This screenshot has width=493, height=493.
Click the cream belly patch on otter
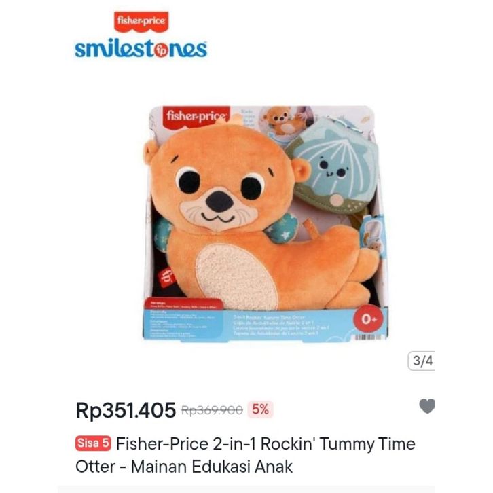pos(236,276)
